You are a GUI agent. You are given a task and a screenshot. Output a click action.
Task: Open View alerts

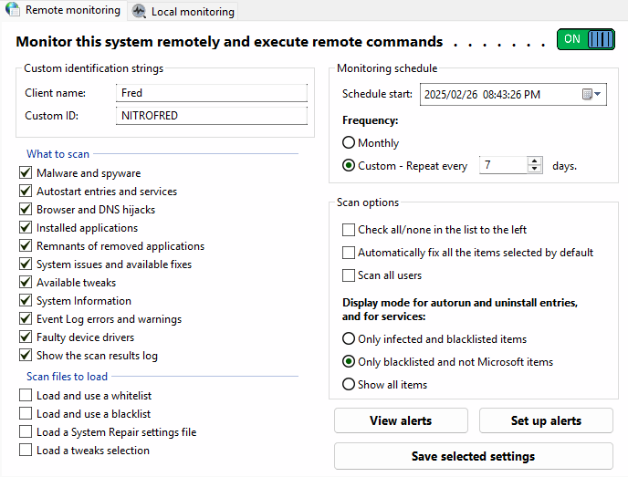[401, 420]
